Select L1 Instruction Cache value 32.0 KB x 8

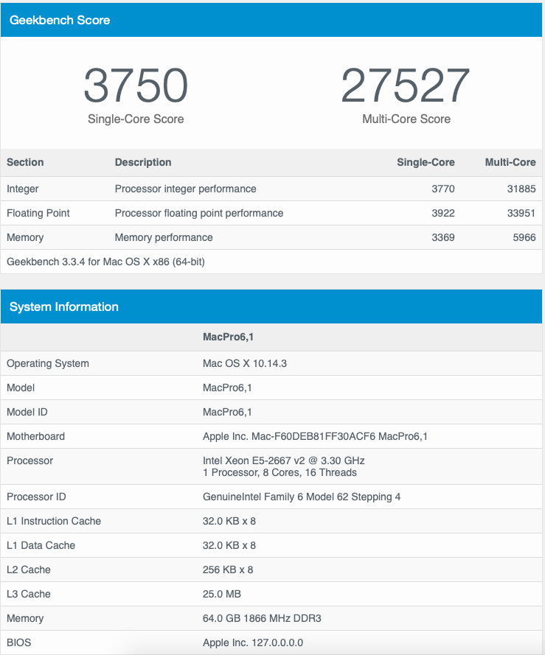(229, 521)
